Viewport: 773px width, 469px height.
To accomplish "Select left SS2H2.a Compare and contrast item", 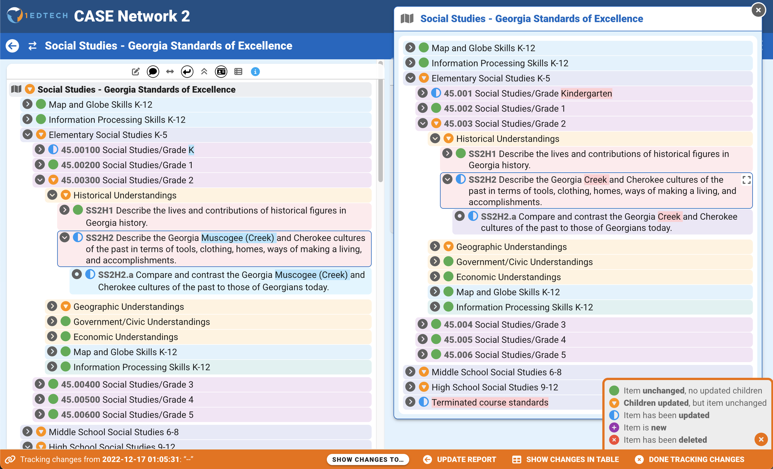I will (220, 281).
